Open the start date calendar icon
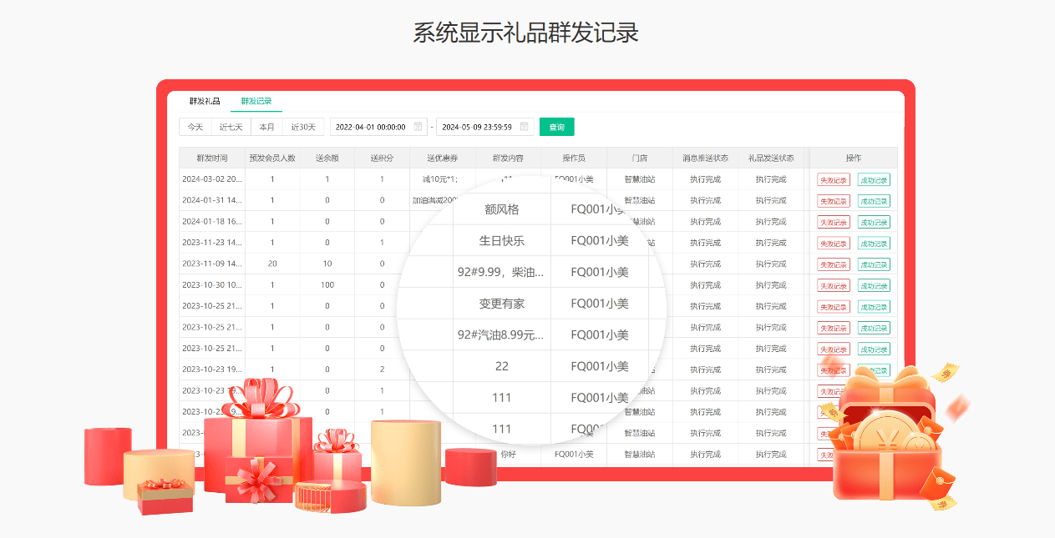Viewport: 1055px width, 538px height. coord(418,127)
